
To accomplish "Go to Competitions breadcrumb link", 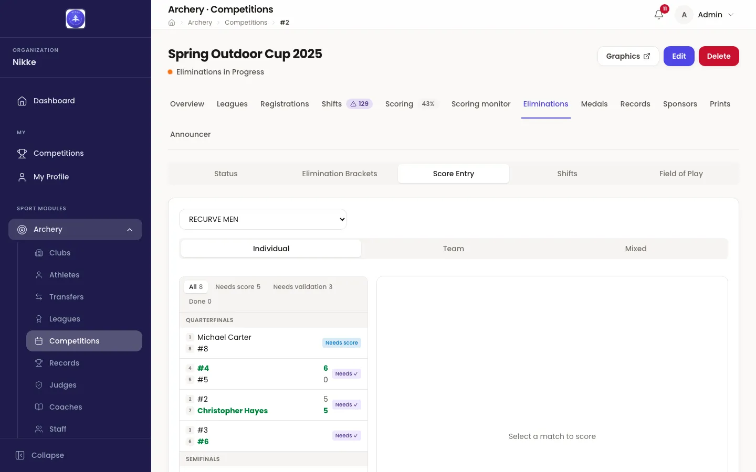I will click(246, 23).
